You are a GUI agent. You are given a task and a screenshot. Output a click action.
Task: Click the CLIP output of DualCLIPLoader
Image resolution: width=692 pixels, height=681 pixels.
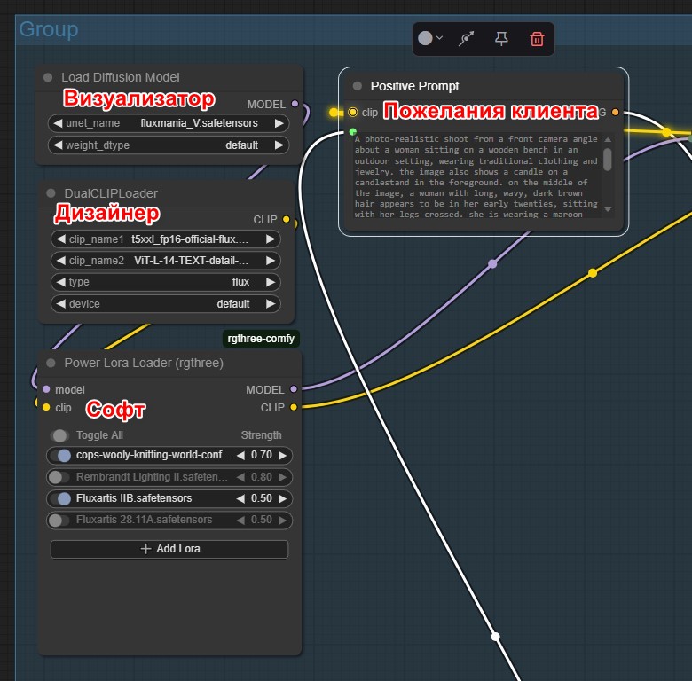click(286, 219)
